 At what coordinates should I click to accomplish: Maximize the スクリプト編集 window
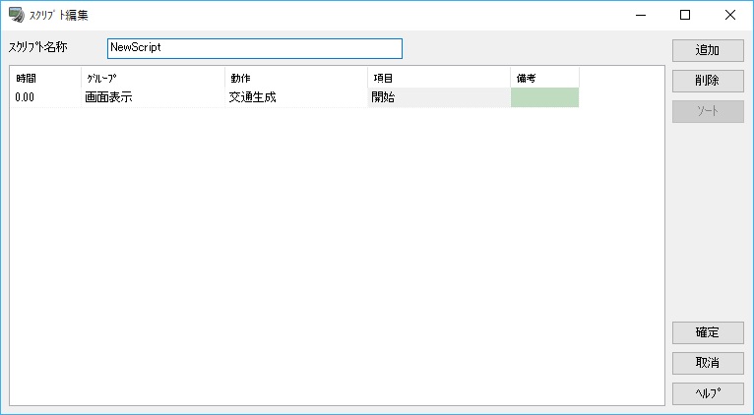(x=685, y=15)
